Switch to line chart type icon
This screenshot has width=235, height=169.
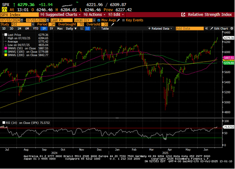[82, 28]
